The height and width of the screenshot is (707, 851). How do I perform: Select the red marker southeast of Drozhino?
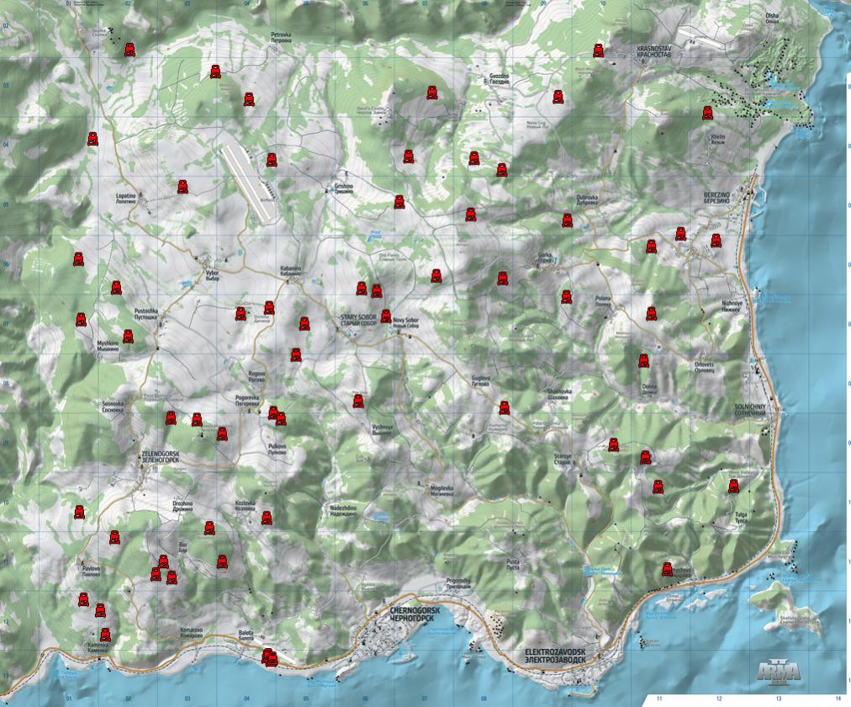point(209,527)
